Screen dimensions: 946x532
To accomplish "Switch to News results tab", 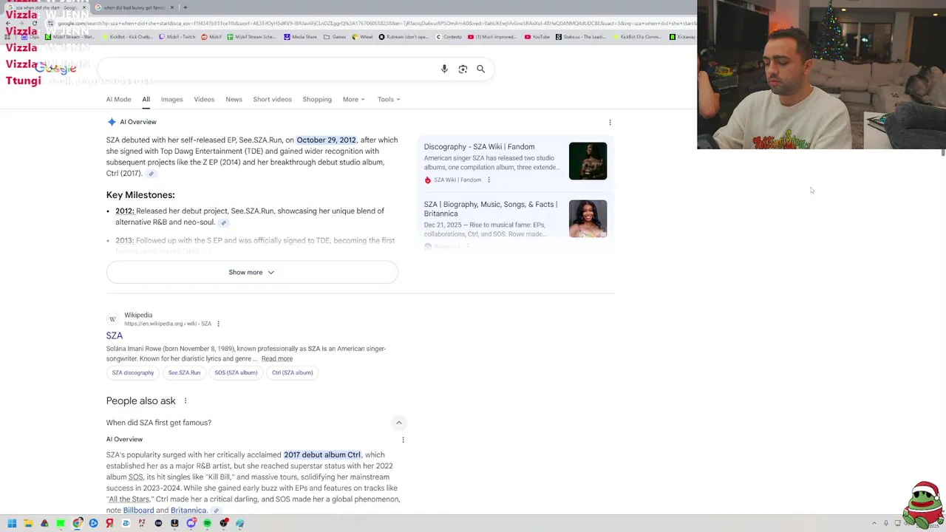I will [x=234, y=99].
